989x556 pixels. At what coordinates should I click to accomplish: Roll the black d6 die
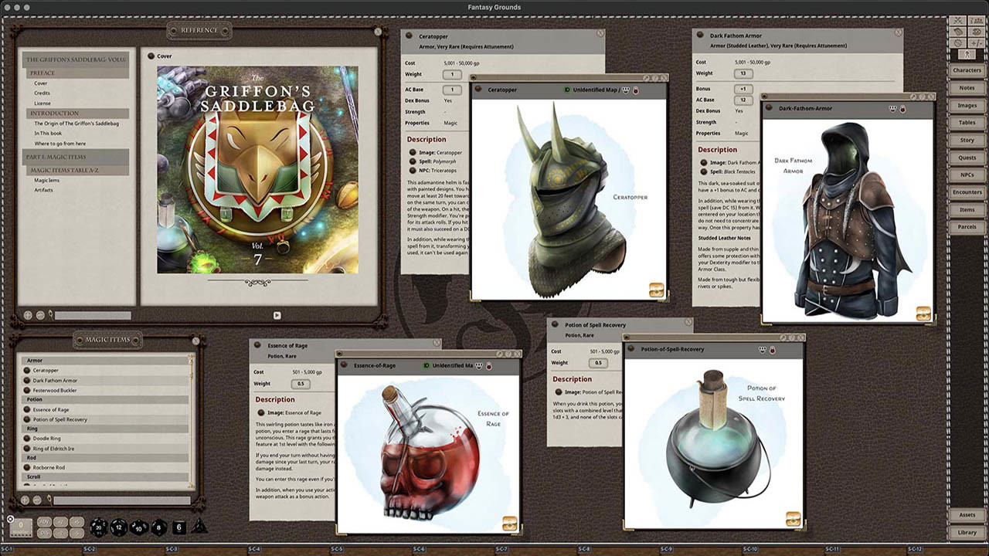coord(178,527)
